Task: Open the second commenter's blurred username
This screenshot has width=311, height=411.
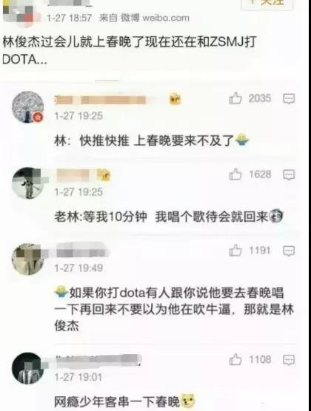Action: (73, 175)
